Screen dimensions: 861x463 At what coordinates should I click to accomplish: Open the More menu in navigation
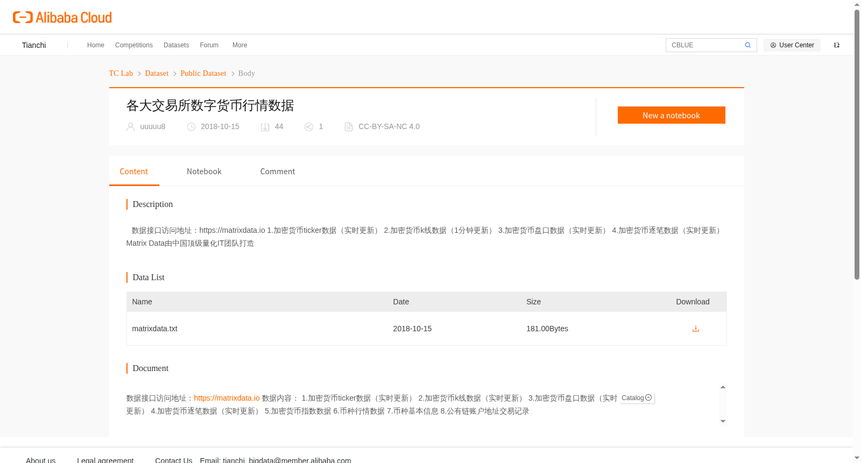(239, 45)
